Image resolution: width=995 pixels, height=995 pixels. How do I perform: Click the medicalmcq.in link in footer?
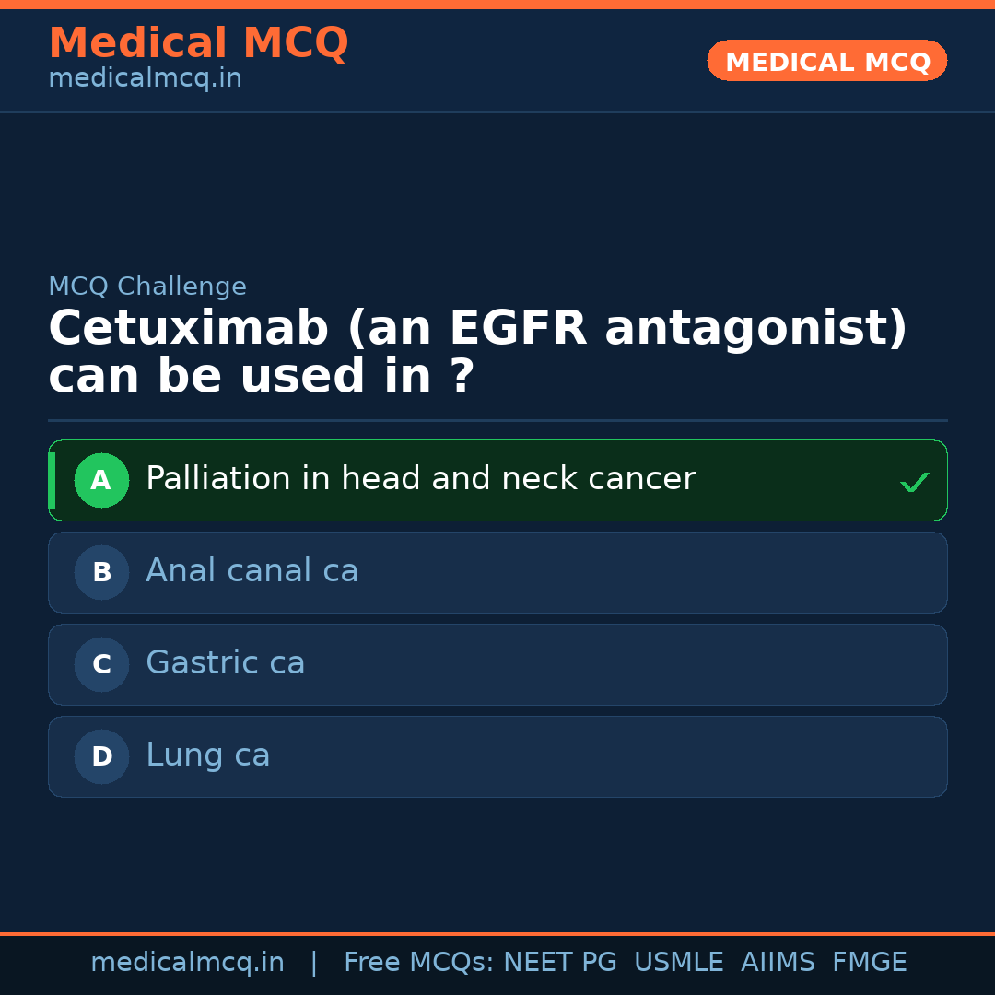187,963
